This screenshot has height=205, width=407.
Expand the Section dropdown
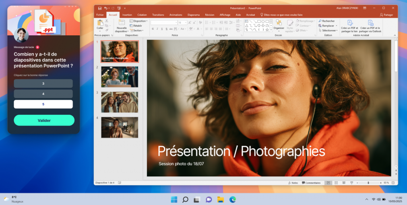(138, 30)
